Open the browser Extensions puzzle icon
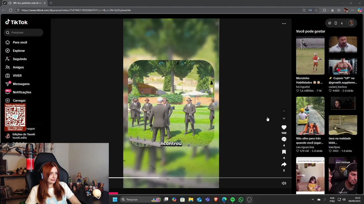This screenshot has width=364, height=204. [x=324, y=10]
